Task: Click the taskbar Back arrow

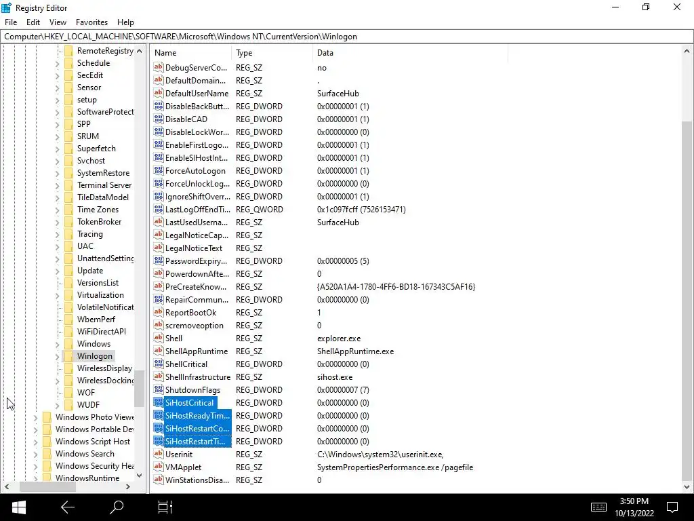Action: pyautogui.click(x=68, y=507)
